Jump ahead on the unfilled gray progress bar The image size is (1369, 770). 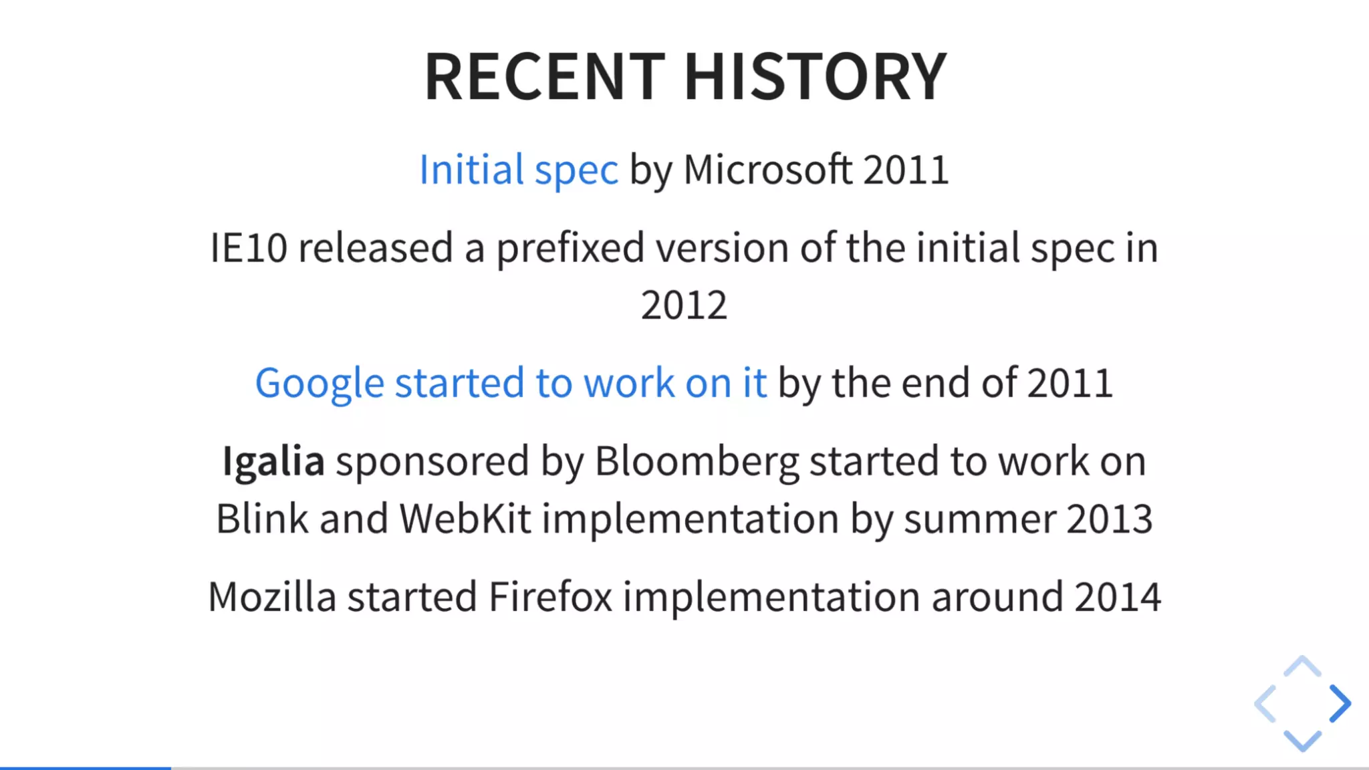[x=770, y=768]
